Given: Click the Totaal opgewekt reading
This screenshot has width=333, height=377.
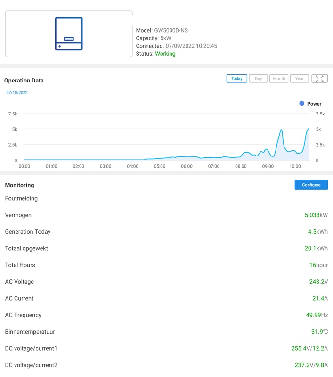Looking at the screenshot, I should click(316, 248).
